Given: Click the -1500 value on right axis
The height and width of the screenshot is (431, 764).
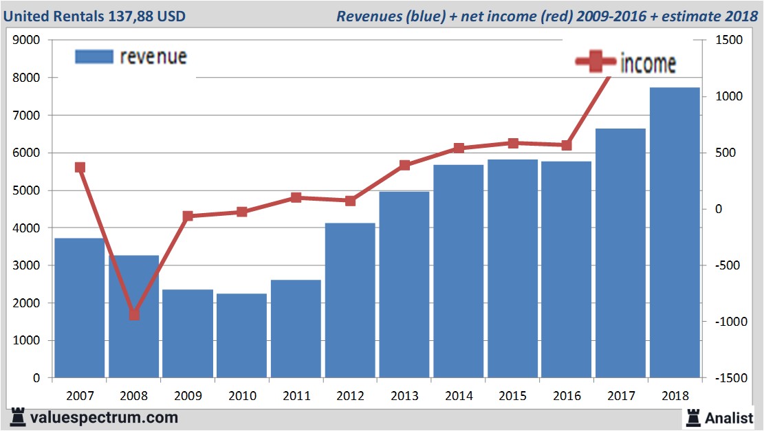Looking at the screenshot, I should coord(730,378).
